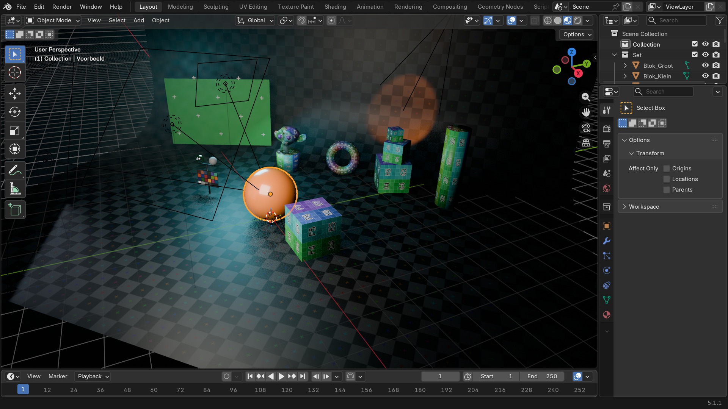Enable the Parents checkbox
Screen dimensions: 728x409
click(666, 190)
